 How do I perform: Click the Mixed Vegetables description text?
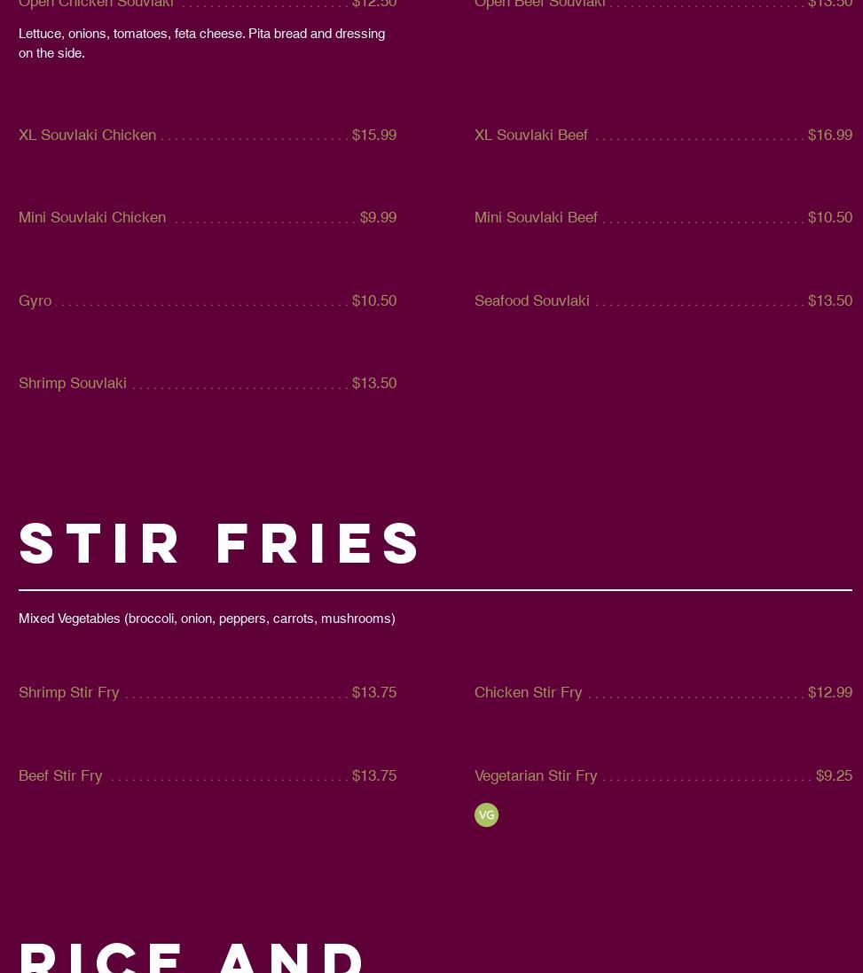click(x=207, y=619)
